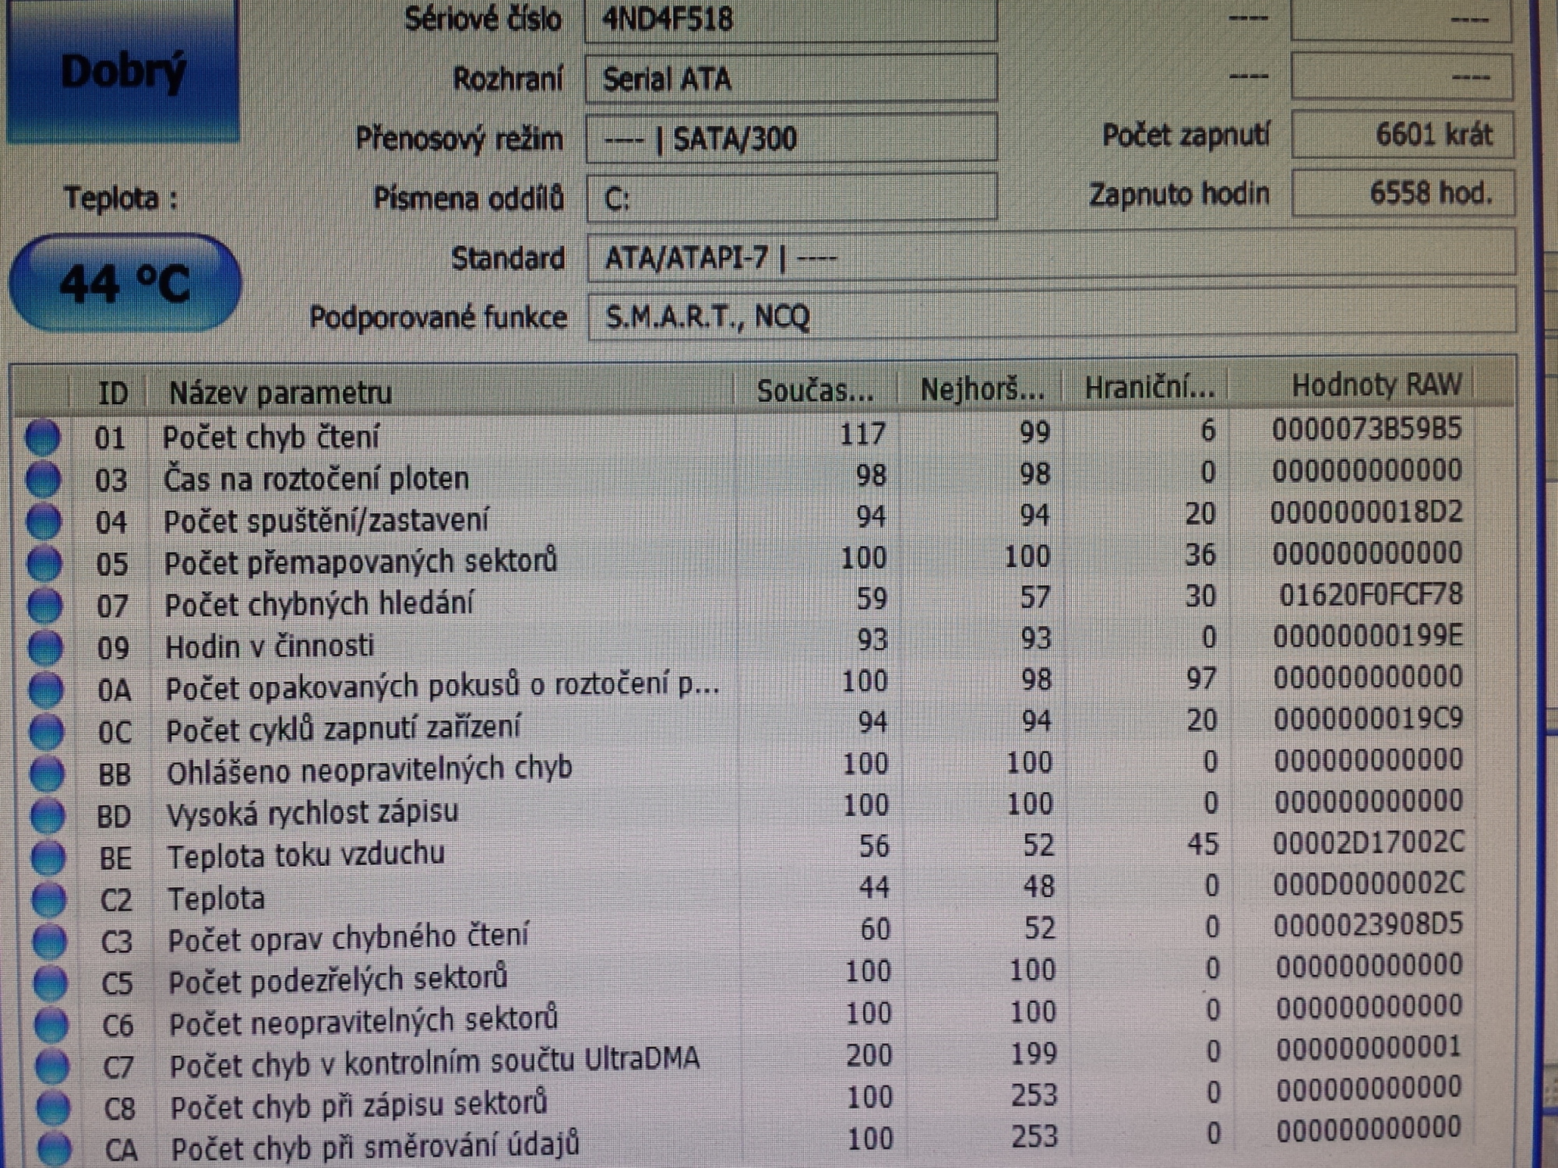Click the blue circle for Počet chybných hledání
Viewport: 1558px width, 1168px height.
click(x=44, y=605)
